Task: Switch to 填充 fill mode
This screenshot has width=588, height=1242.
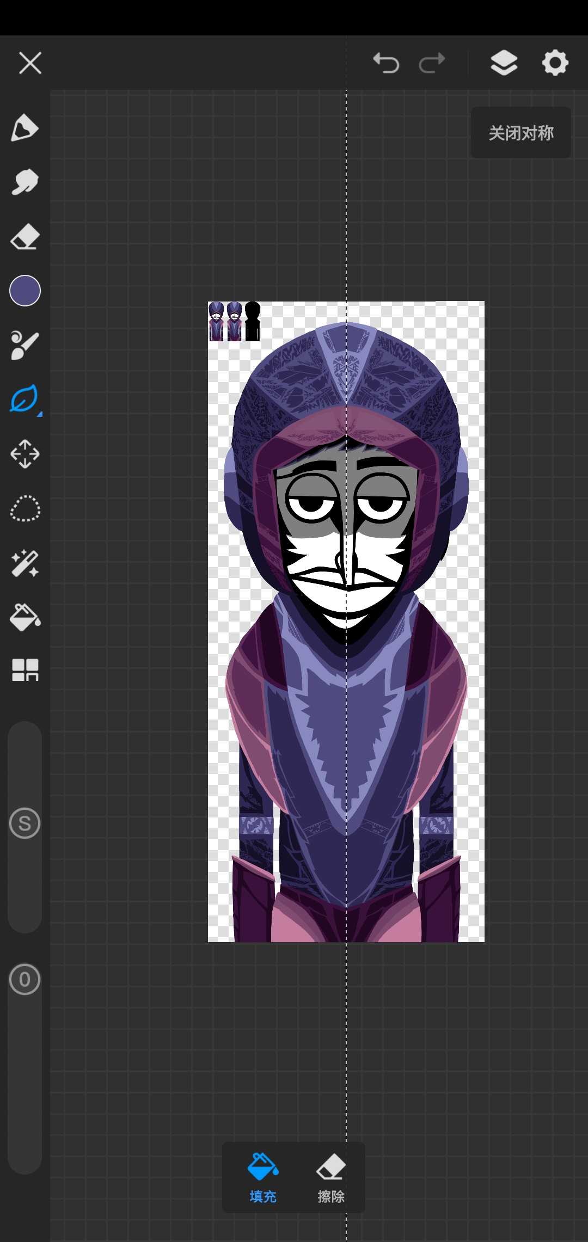Action: click(x=263, y=1178)
